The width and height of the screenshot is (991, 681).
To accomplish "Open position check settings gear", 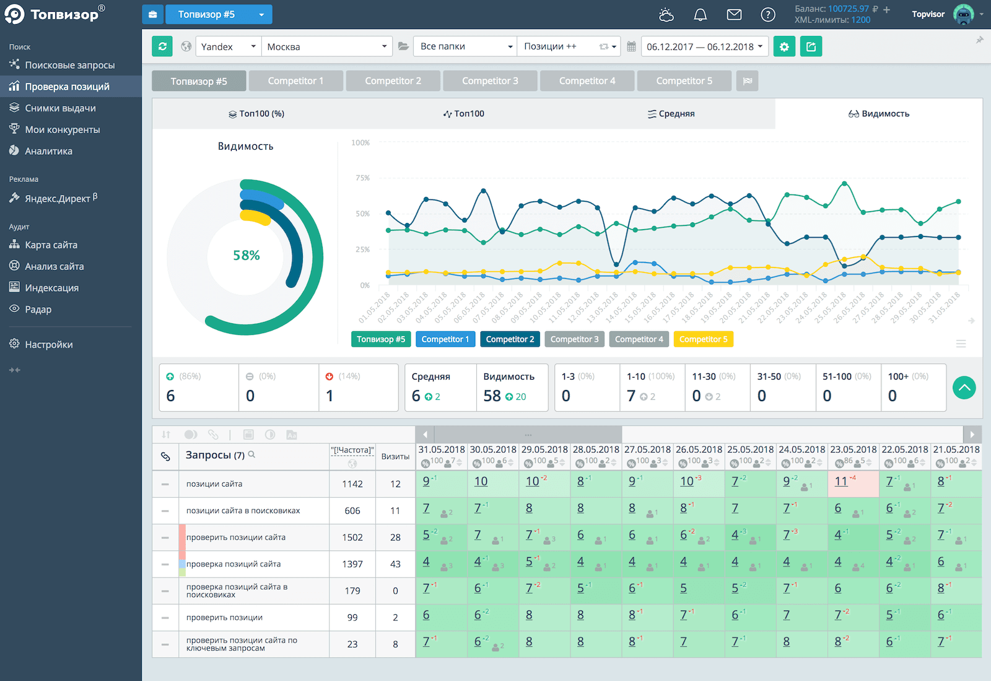I will point(784,46).
